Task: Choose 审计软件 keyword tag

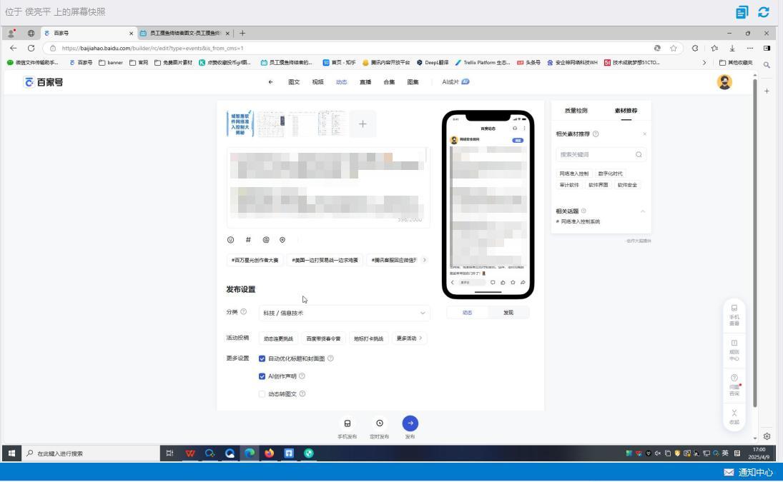Action: pos(569,185)
